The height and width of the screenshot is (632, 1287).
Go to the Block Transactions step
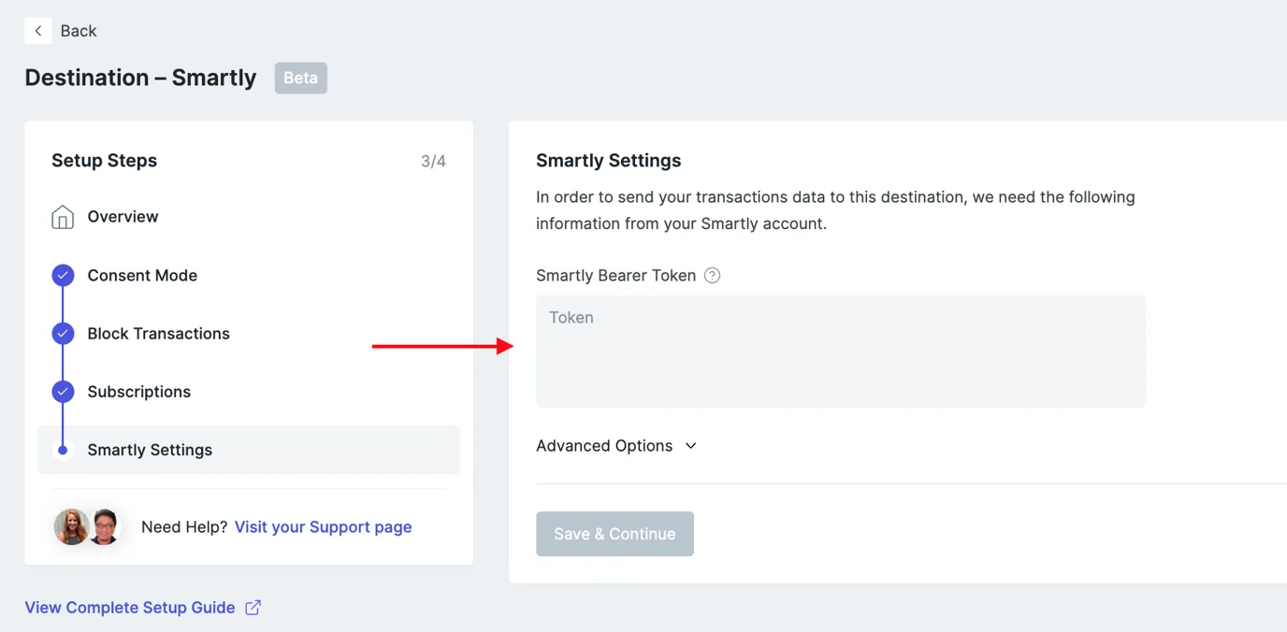coord(158,334)
